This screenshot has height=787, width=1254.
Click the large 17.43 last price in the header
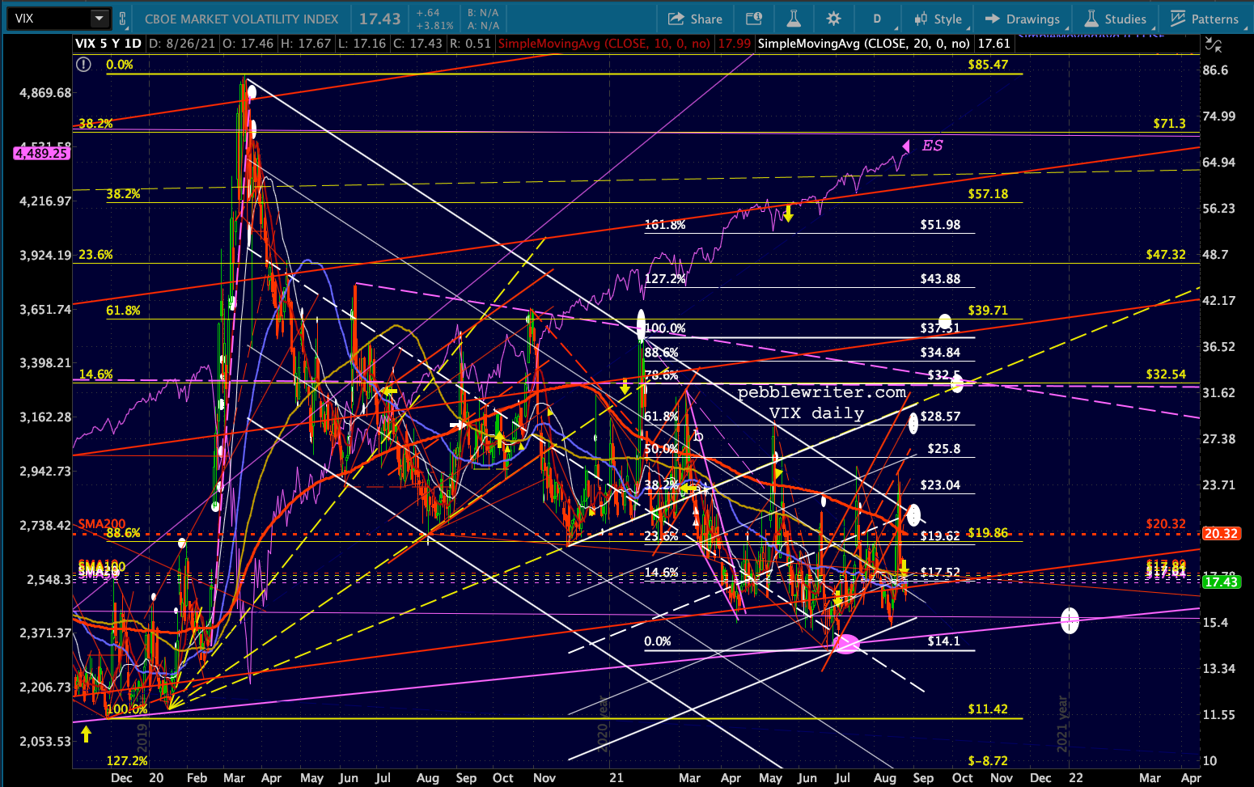[380, 18]
